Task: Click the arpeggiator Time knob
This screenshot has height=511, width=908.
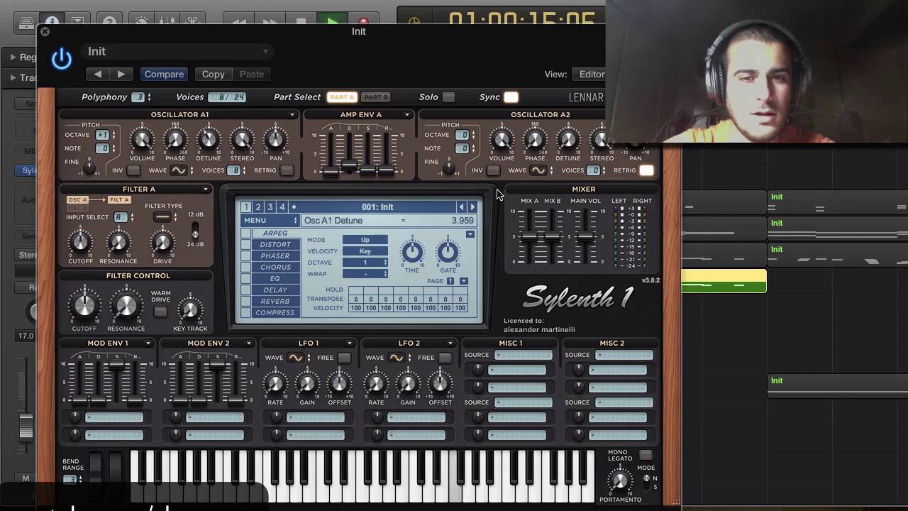Action: click(x=411, y=252)
